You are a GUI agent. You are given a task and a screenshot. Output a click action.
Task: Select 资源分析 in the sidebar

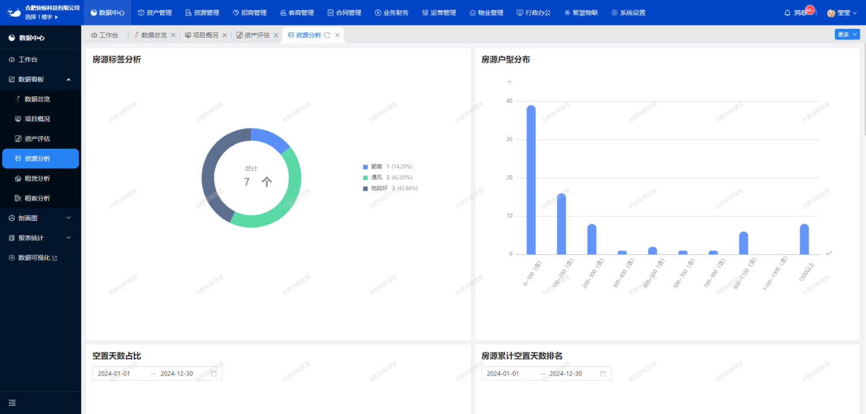(x=40, y=159)
